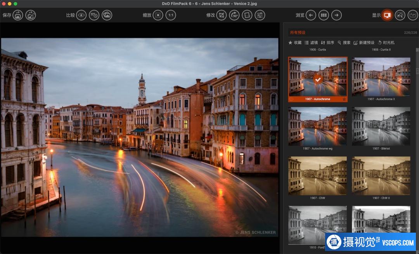Open the 时光机 time machine

[386, 43]
